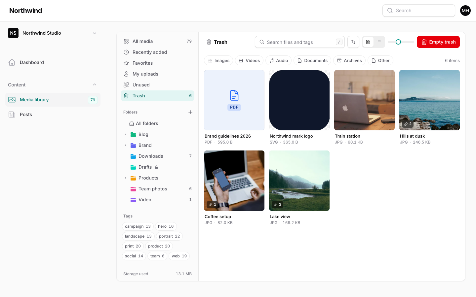
Task: Select the Team photos folder
Action: [x=157, y=189]
